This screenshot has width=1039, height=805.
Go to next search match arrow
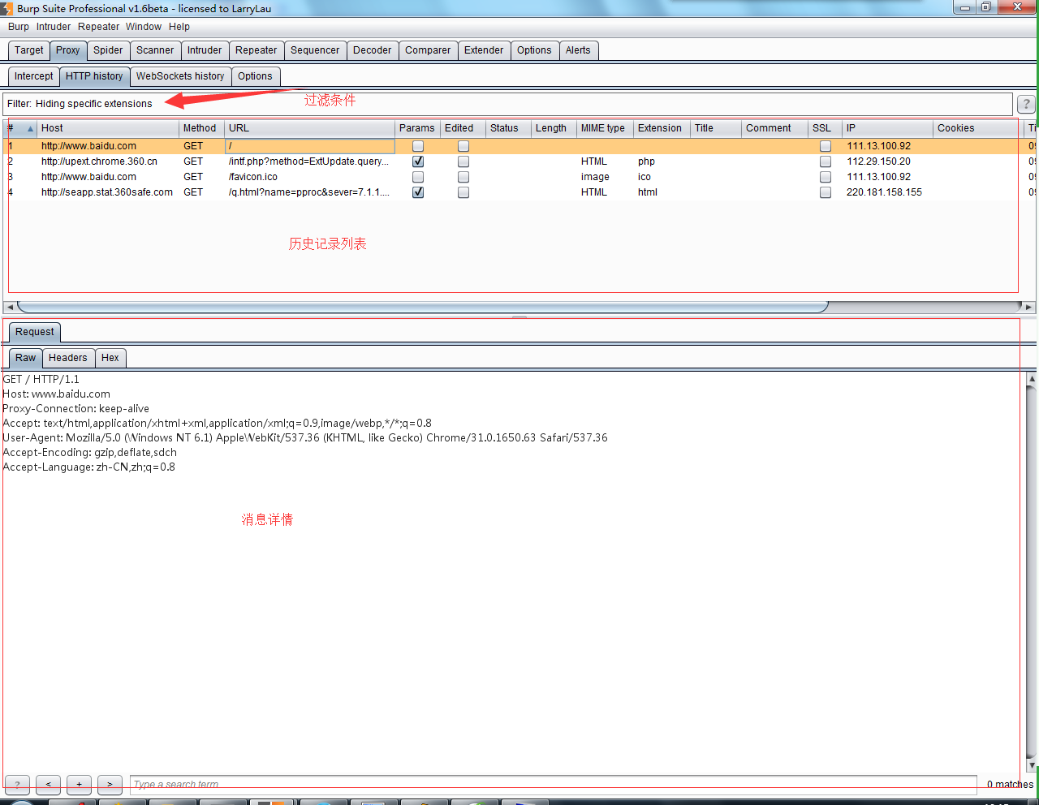[x=110, y=785]
